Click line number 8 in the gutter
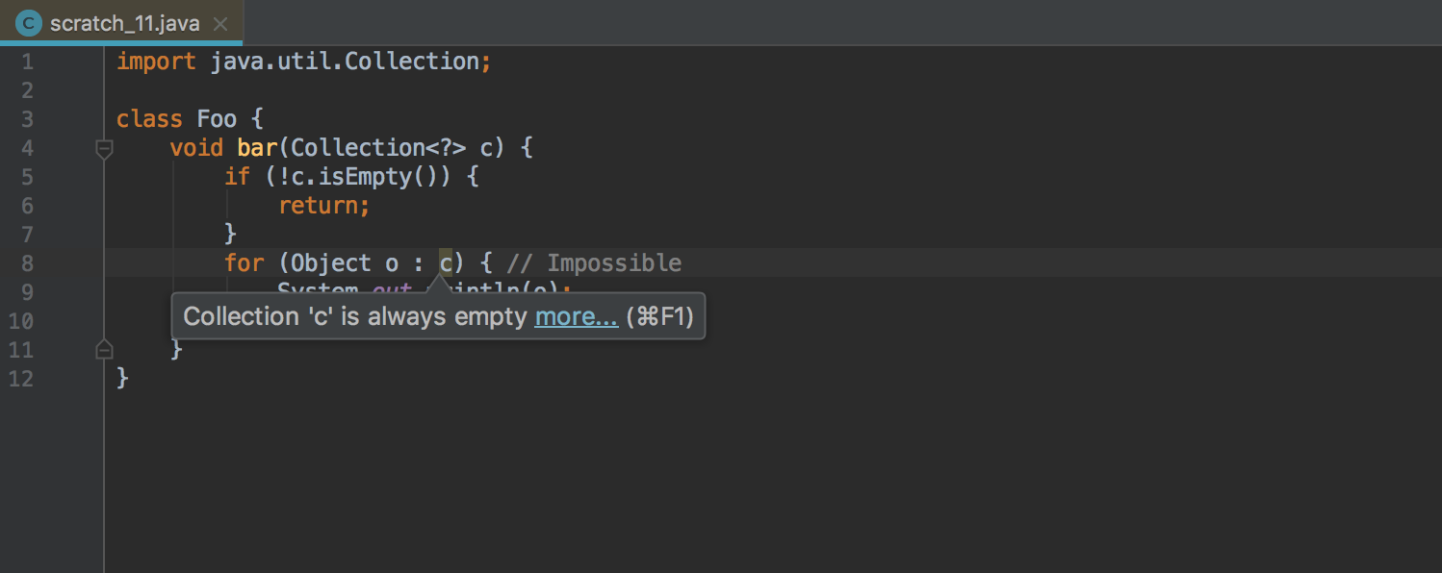1442x573 pixels. [27, 263]
